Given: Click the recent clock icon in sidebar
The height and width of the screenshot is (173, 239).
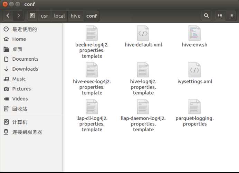Looking at the screenshot, I should (x=6, y=29).
